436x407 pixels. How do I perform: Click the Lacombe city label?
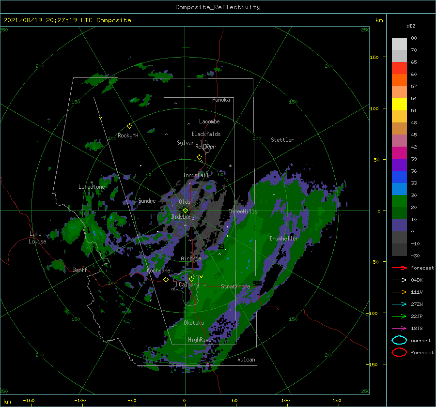209,121
